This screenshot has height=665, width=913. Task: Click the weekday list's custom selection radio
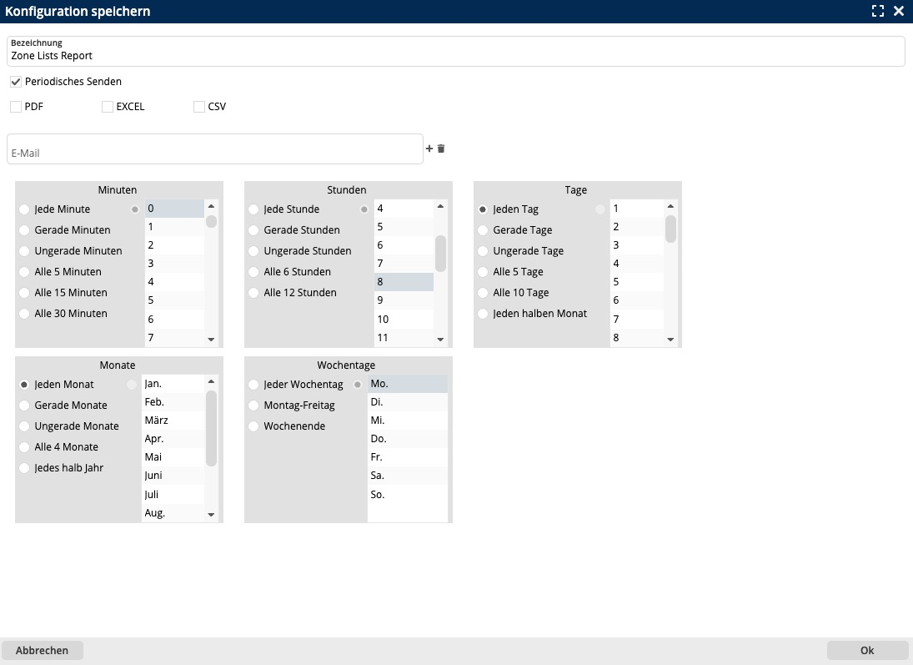click(358, 385)
